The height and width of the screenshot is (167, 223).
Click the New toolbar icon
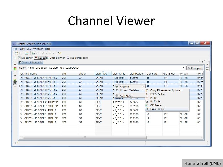pyautogui.click(x=16, y=53)
